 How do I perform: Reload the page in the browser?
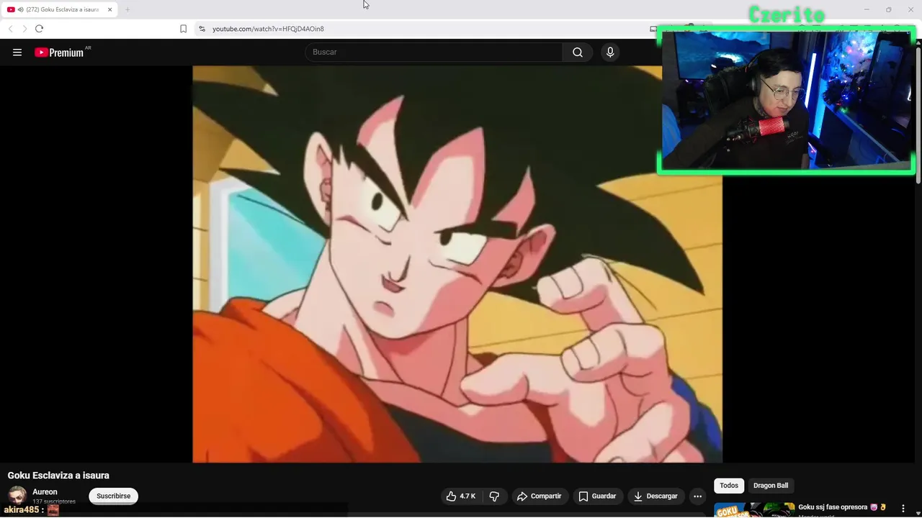coord(39,29)
